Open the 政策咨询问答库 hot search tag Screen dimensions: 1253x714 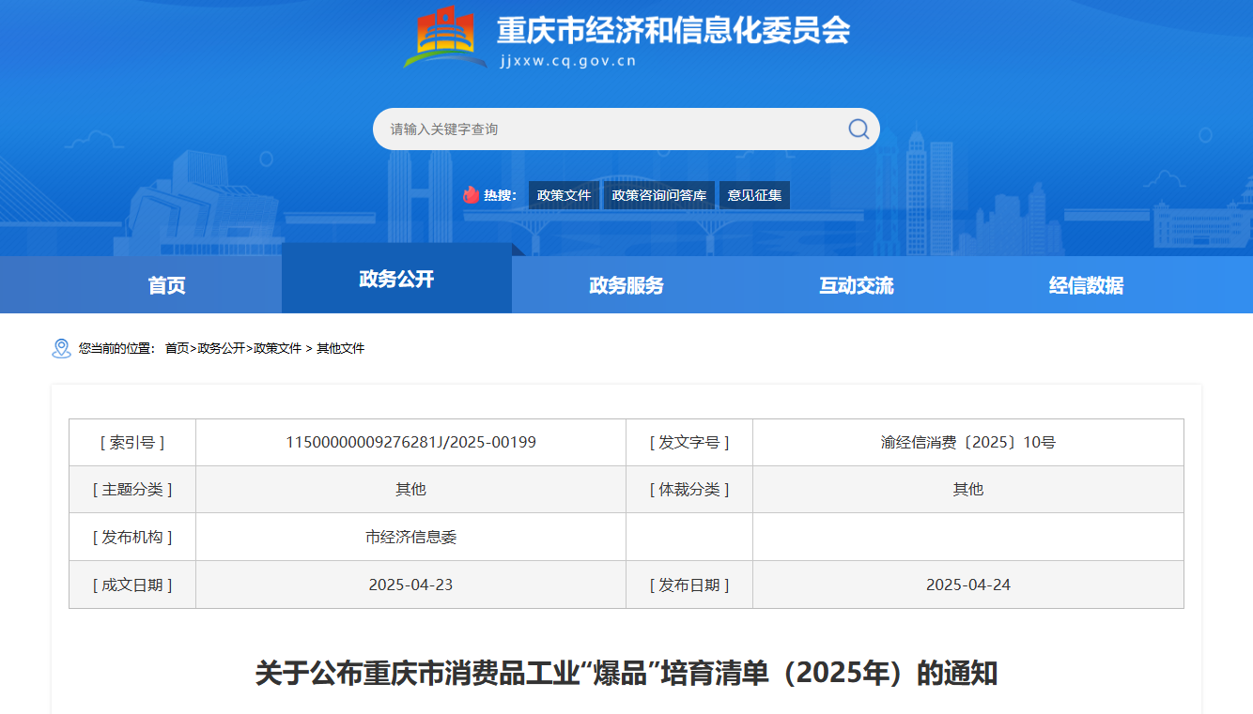point(658,195)
